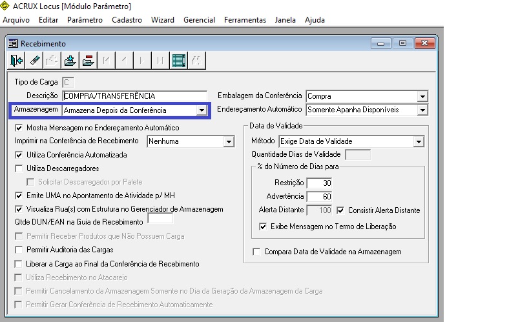Open the Janela menu
The width and height of the screenshot is (529, 322).
pos(285,20)
